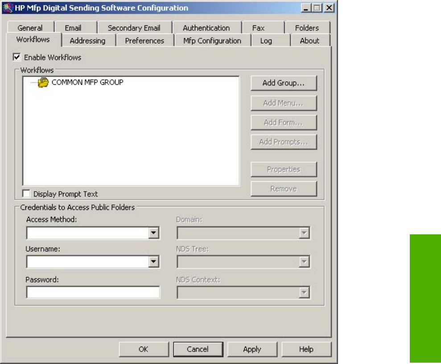Select the COMMON MFP GROUP tree item
This screenshot has width=441, height=364.
[87, 82]
